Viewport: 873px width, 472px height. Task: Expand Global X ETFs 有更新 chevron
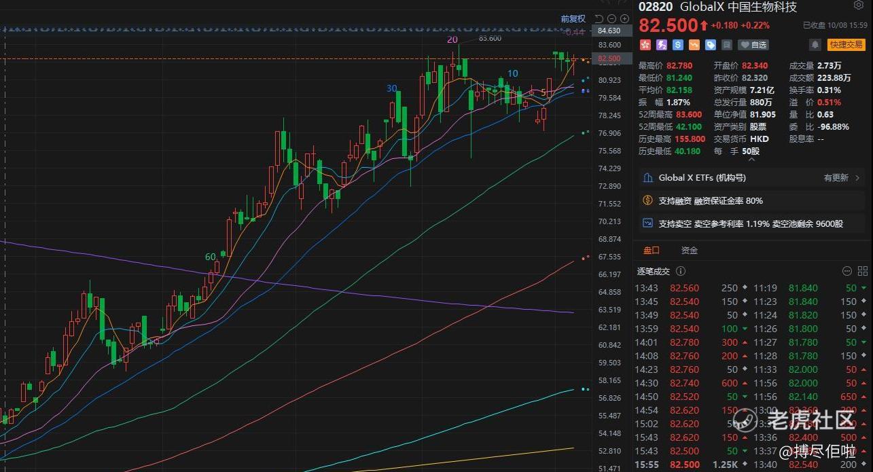coord(857,178)
